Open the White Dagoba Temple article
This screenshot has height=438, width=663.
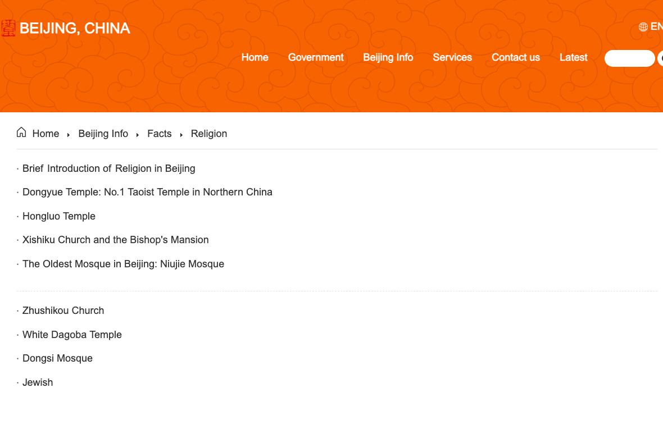click(72, 335)
